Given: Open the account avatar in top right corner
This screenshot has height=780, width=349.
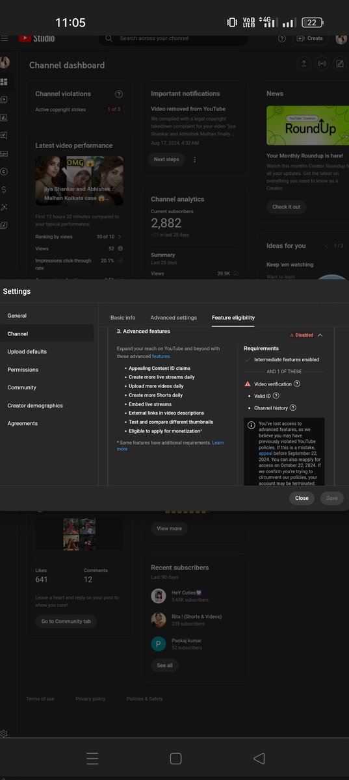Looking at the screenshot, I should [x=341, y=39].
